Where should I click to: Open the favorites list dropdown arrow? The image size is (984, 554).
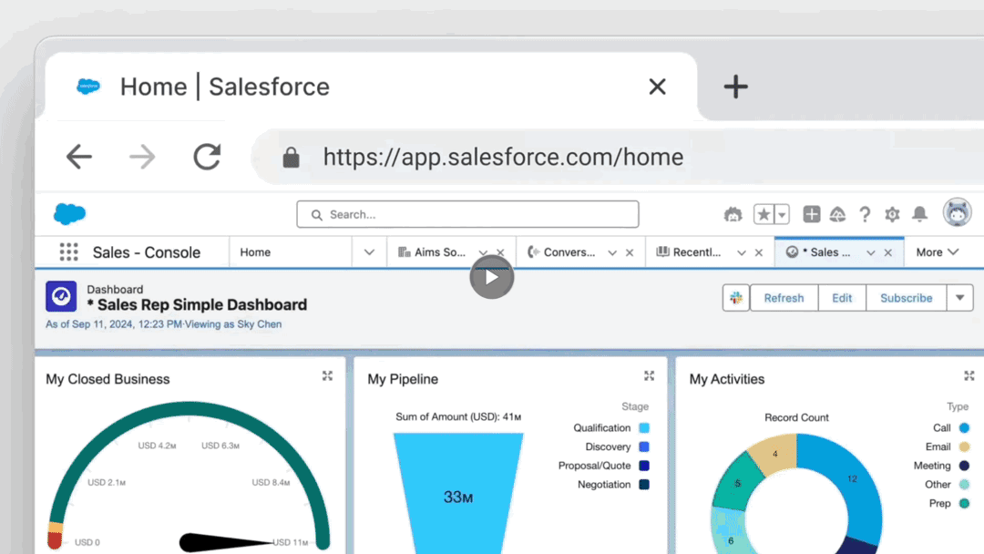coord(782,214)
